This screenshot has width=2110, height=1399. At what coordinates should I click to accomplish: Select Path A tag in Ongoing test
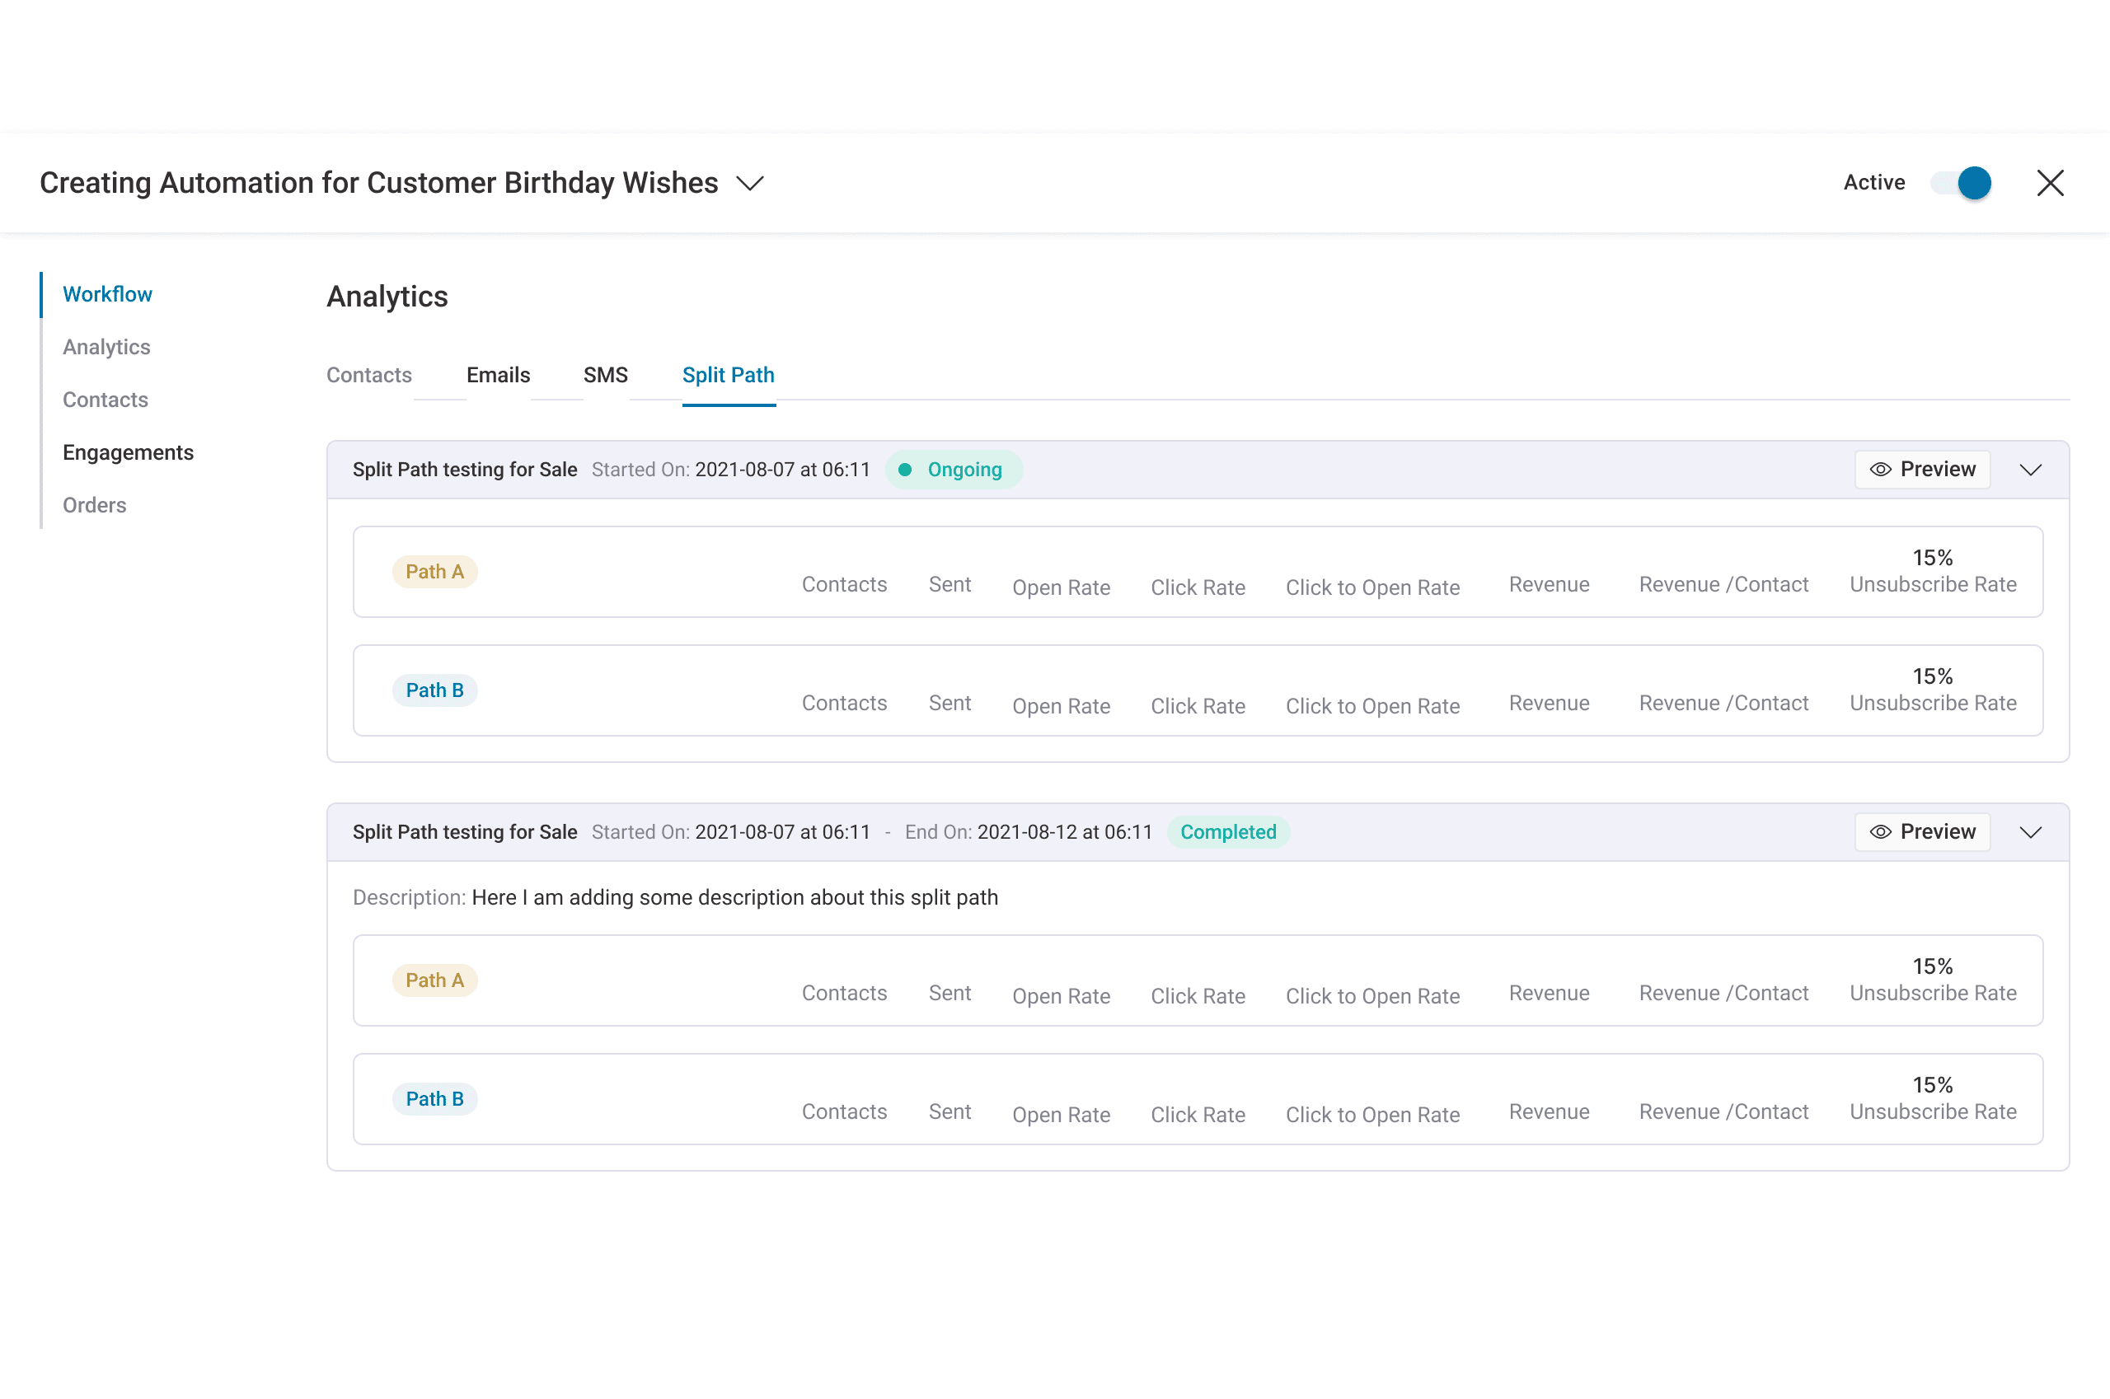point(434,572)
